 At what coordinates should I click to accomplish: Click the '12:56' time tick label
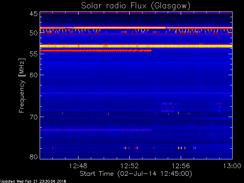(181, 166)
